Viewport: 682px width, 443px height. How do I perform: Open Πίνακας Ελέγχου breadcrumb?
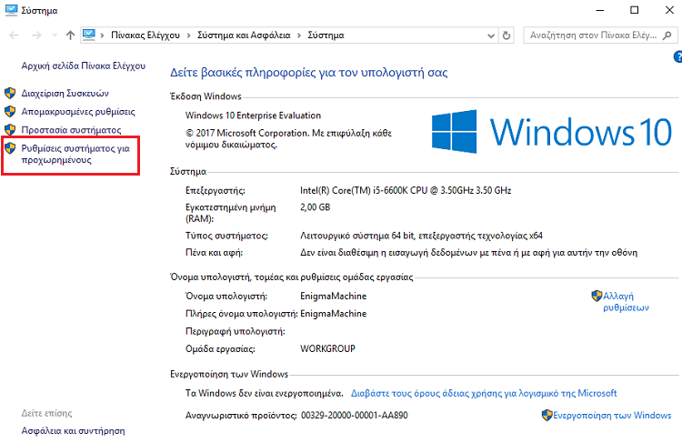[x=145, y=35]
